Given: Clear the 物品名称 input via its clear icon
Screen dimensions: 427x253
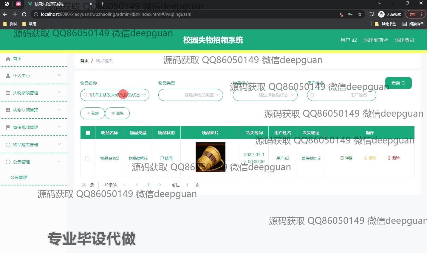Looking at the screenshot, I should (x=144, y=95).
